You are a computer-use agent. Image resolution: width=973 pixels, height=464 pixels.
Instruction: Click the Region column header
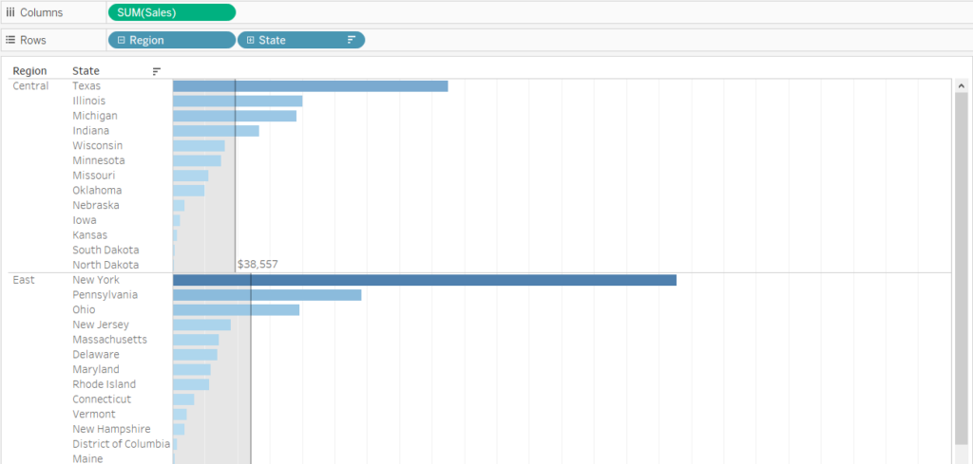pyautogui.click(x=29, y=71)
